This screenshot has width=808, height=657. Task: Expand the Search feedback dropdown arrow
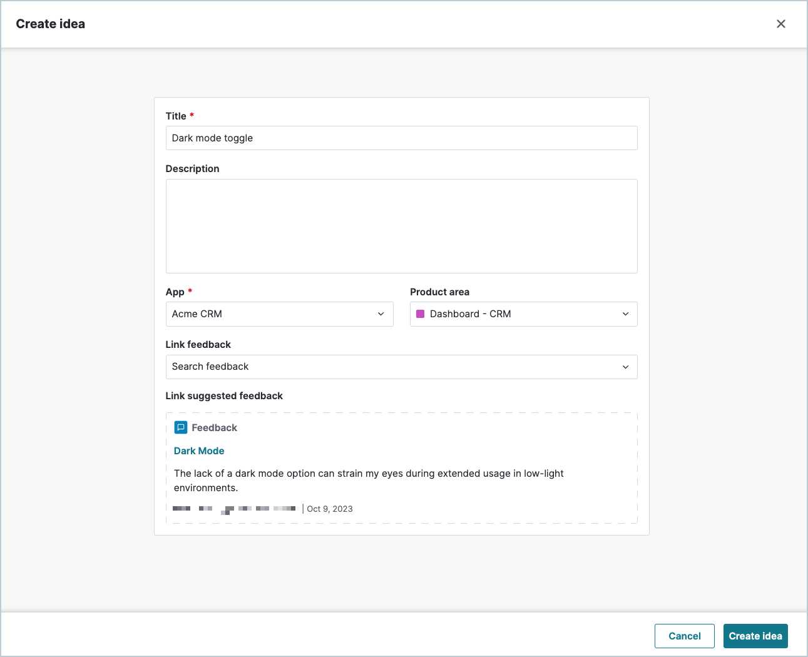[x=625, y=367]
